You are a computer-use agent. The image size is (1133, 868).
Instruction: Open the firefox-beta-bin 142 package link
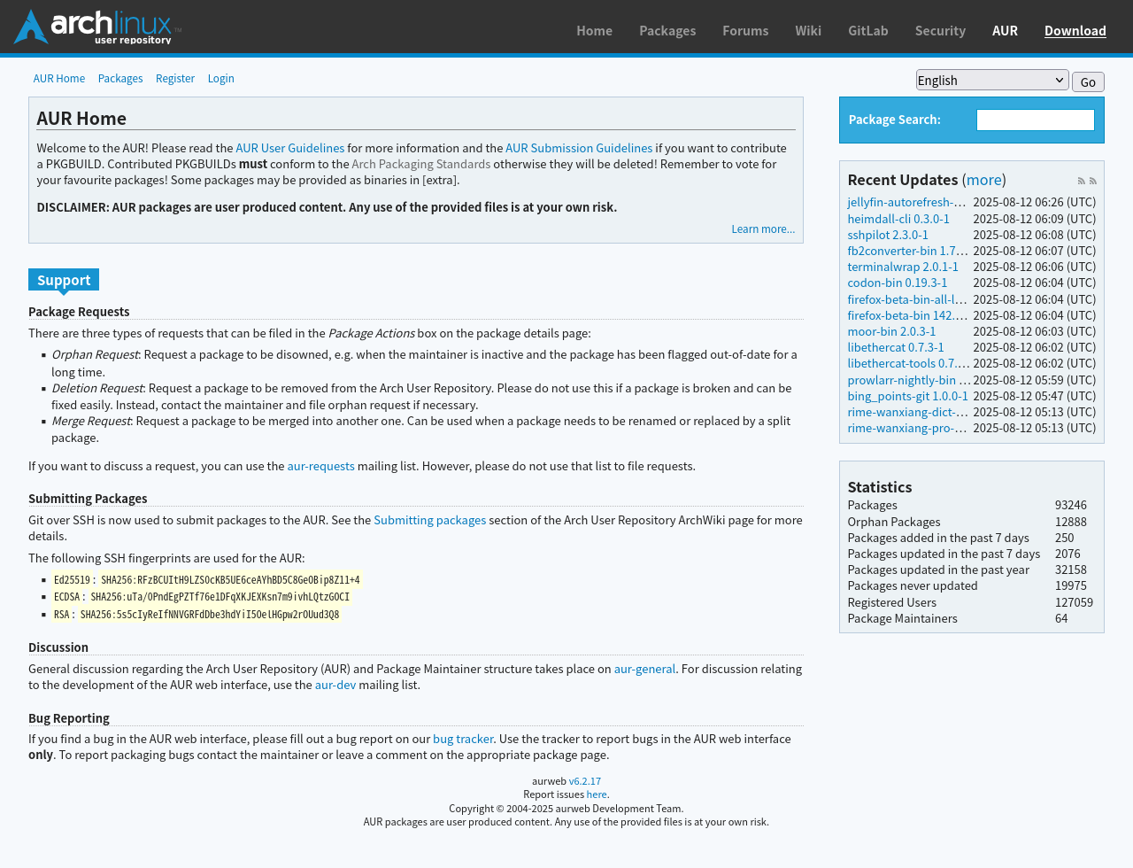(x=907, y=315)
